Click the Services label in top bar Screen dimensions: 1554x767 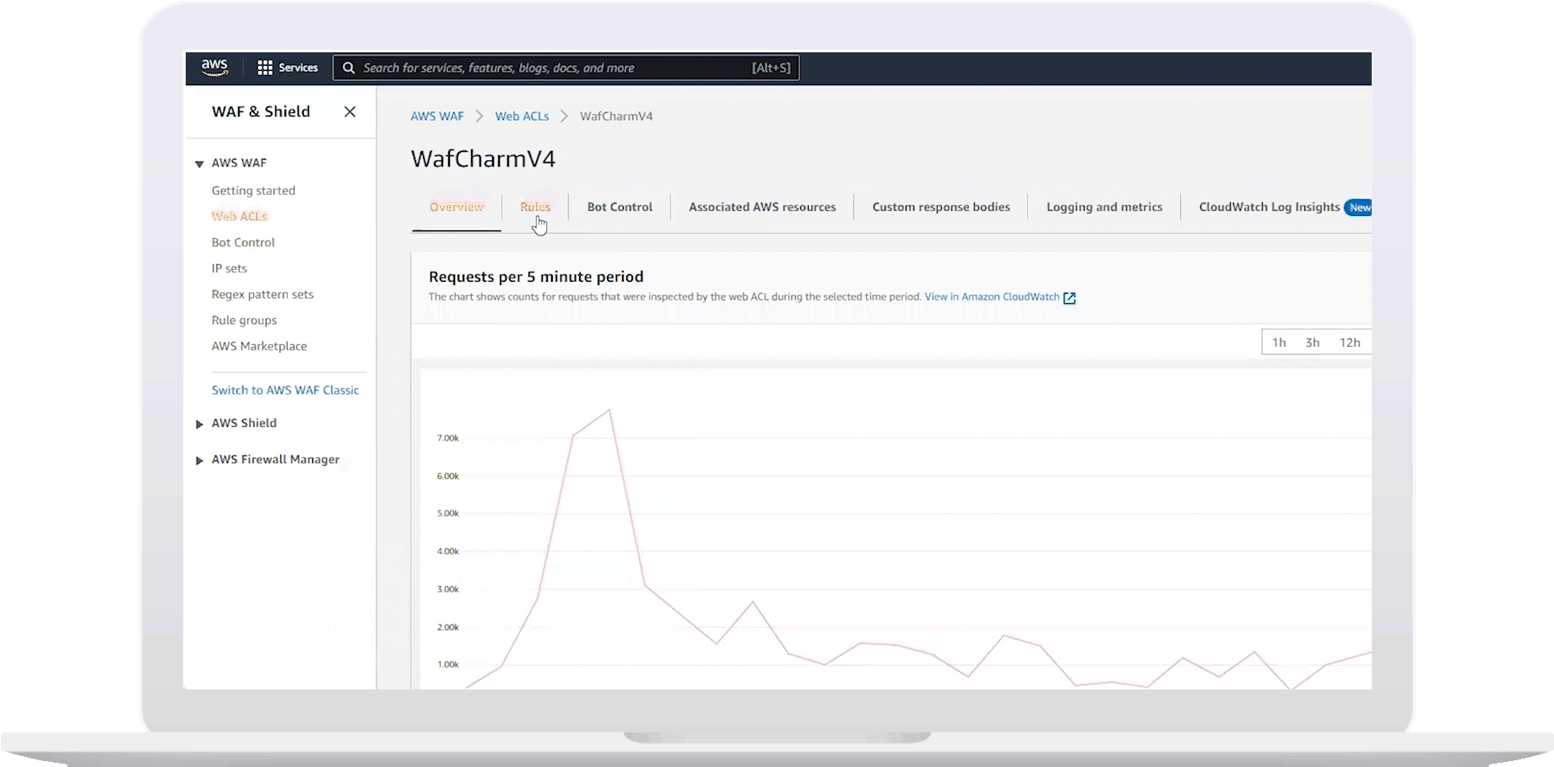pos(298,68)
